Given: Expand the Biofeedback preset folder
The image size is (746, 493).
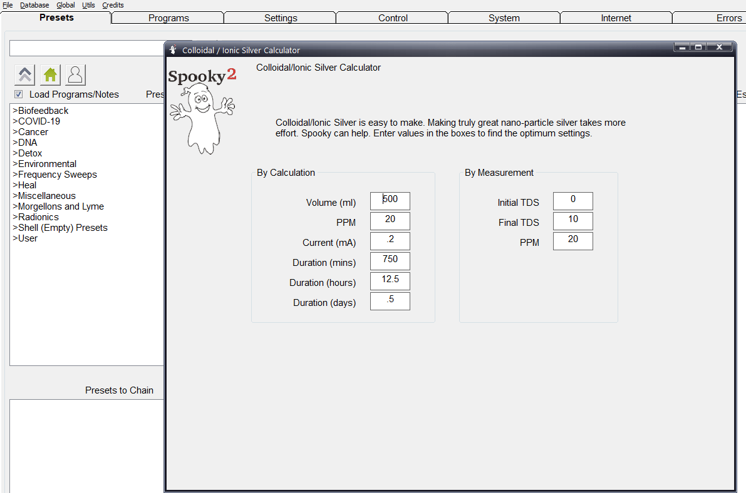Looking at the screenshot, I should (41, 110).
